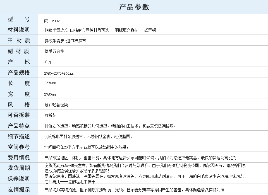Click the 空间参考 description text
Image resolution: width=268 pixels, height=195 pixels.
click(x=87, y=147)
